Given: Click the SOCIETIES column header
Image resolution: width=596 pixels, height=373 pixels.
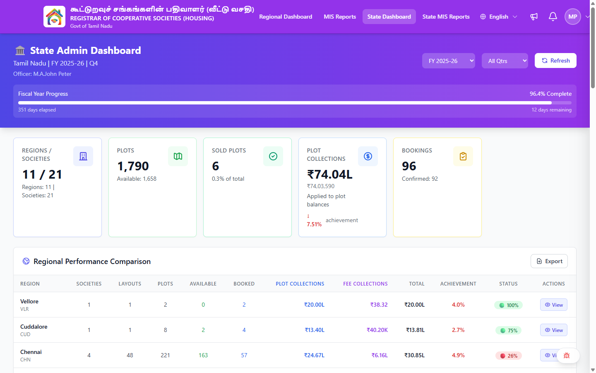Looking at the screenshot, I should click(x=89, y=284).
